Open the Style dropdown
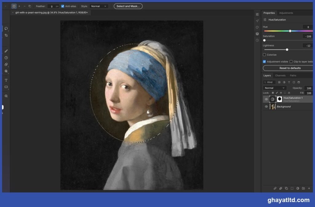The width and height of the screenshot is (315, 207). point(99,6)
